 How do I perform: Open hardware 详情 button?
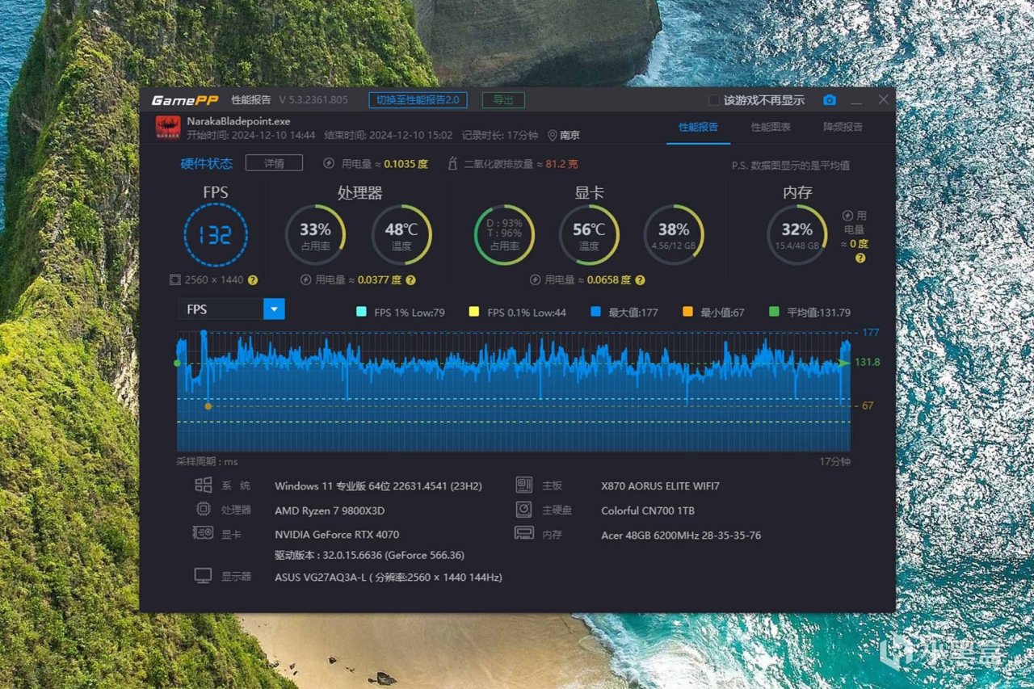(274, 163)
